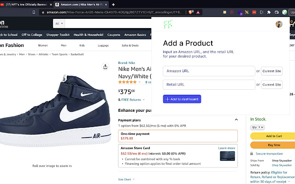The width and height of the screenshot is (295, 184).
Task: Open a new browser tab with the plus icon
Action: coord(113,4)
